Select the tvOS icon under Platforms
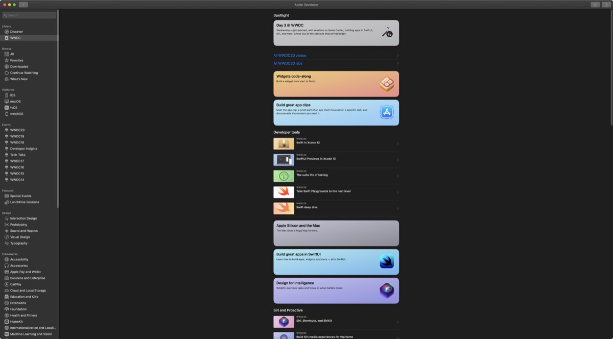The image size is (613, 339). tap(7, 108)
